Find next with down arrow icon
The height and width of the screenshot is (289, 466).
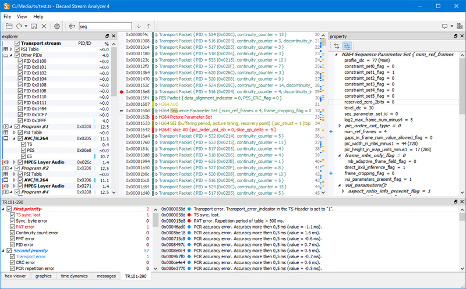tap(139, 26)
